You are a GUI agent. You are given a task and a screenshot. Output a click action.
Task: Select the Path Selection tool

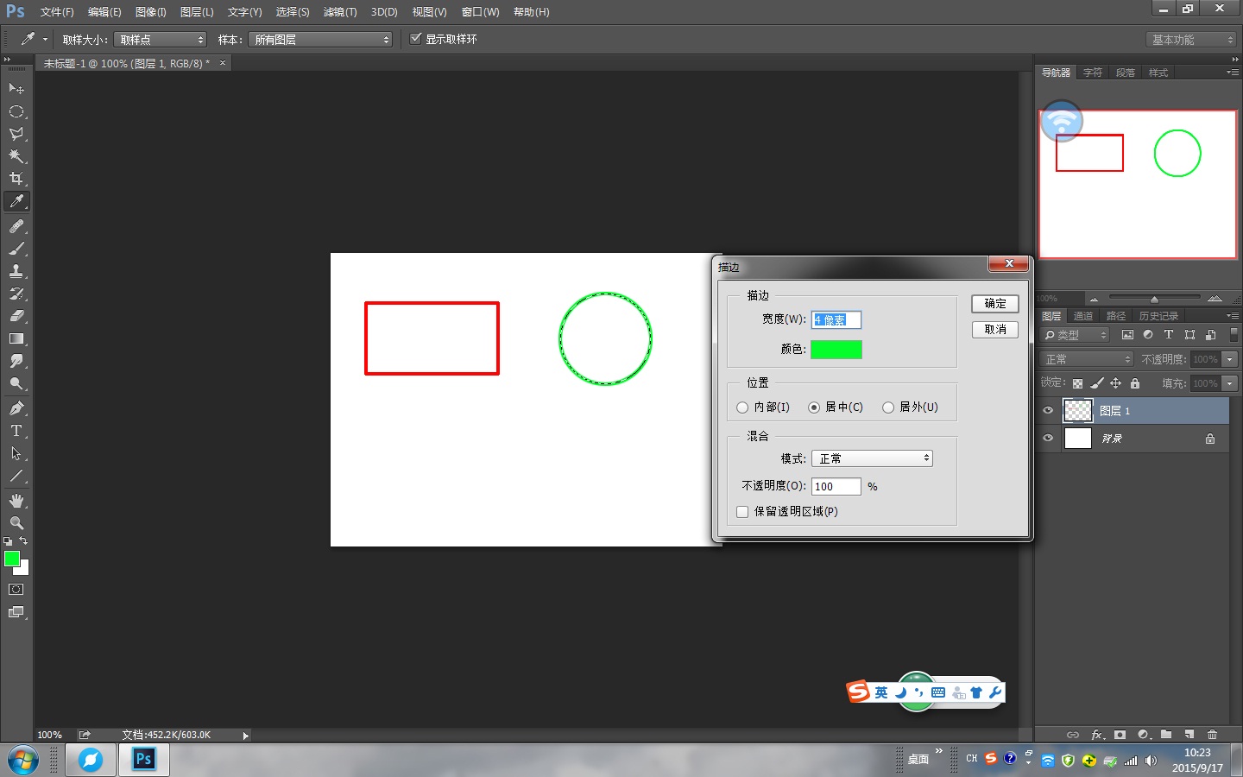tap(16, 453)
